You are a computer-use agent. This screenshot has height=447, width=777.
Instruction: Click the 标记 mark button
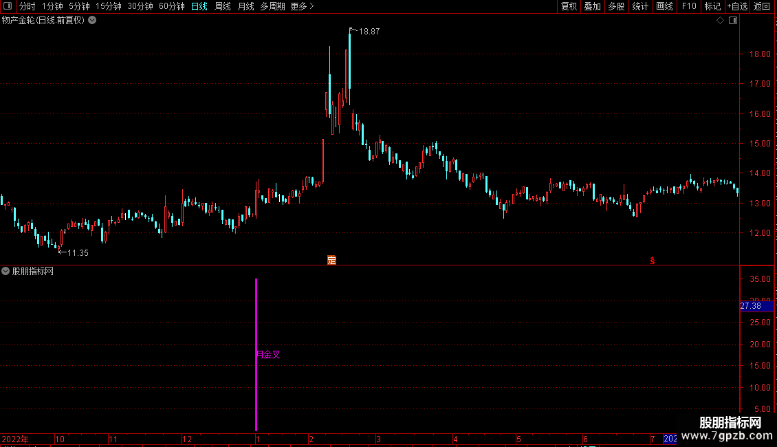tap(712, 6)
